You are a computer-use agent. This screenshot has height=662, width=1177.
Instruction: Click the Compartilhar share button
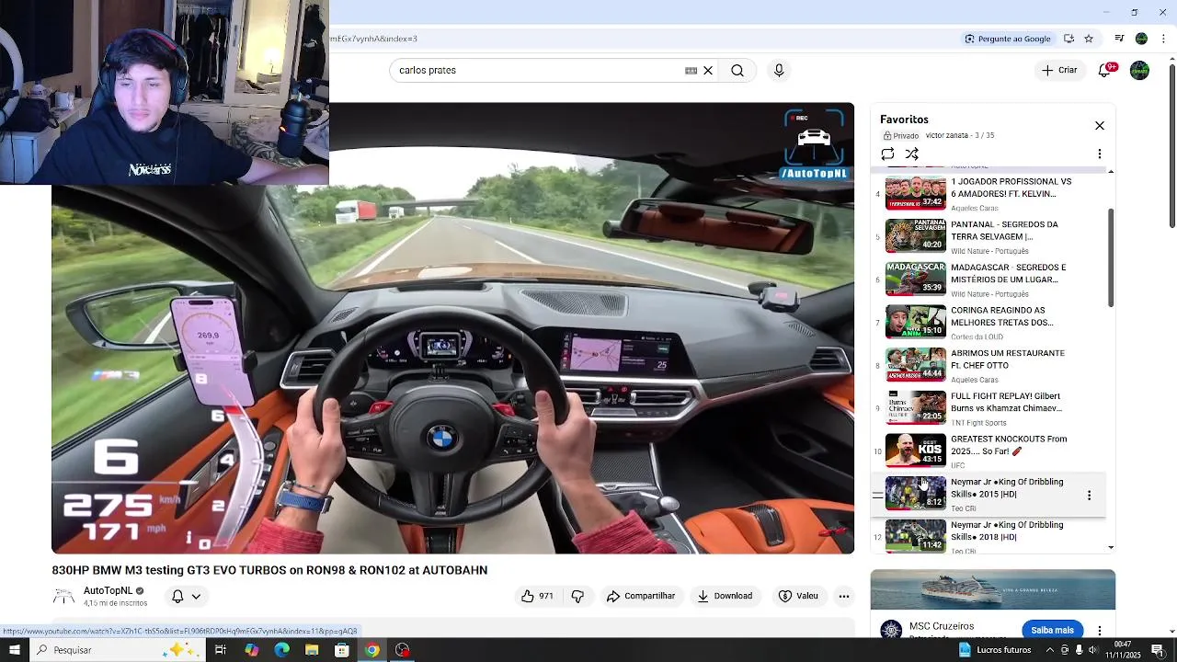pos(641,596)
